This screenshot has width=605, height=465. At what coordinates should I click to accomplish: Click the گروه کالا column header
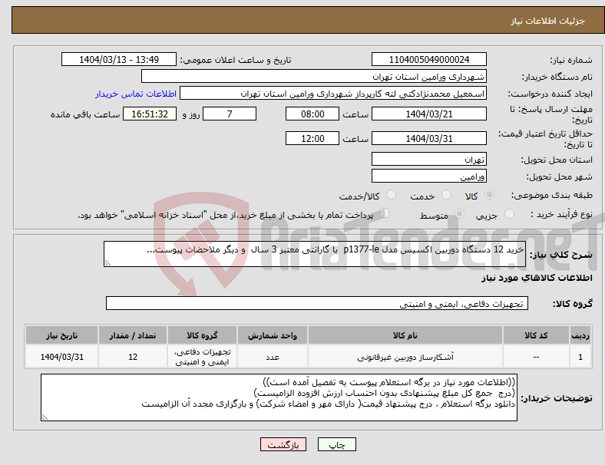202,335
